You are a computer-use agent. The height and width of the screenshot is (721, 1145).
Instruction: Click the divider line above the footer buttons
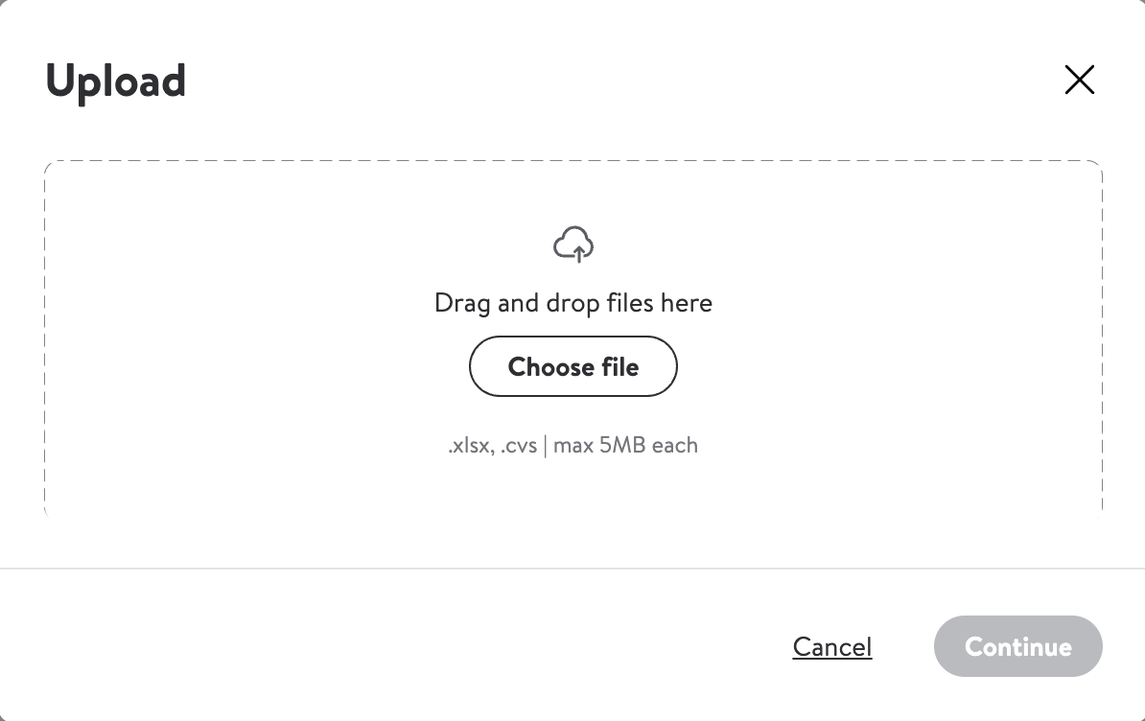click(x=572, y=569)
